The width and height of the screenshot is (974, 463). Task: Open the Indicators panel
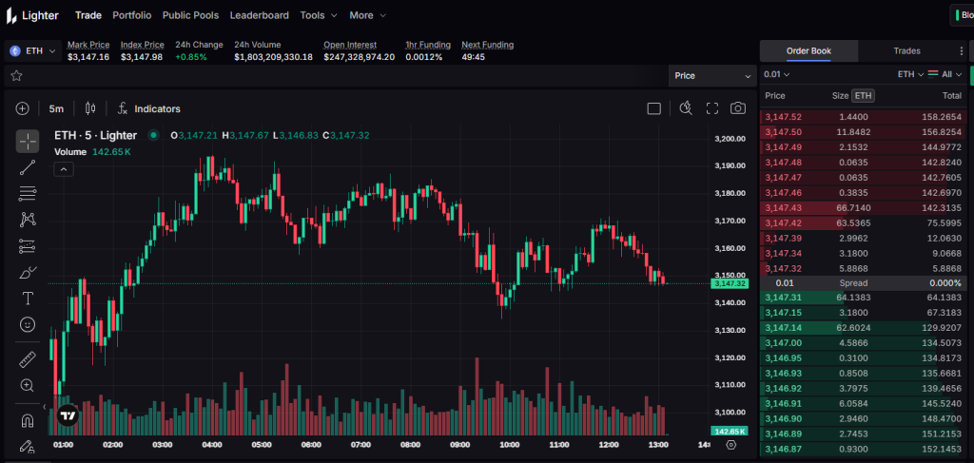pos(149,108)
